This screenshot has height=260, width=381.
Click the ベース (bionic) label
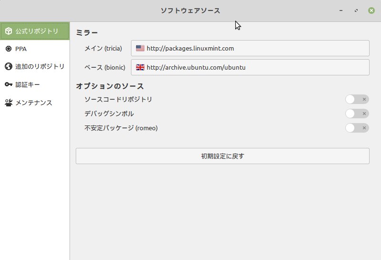click(x=105, y=67)
